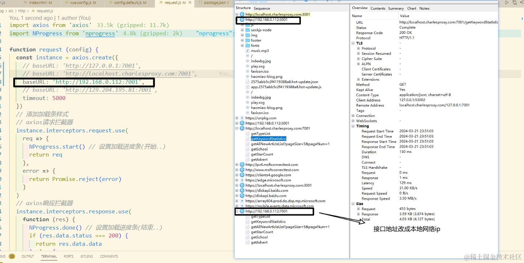Expand the http://localhost.charlesproxy.com:3001 host node

click(x=237, y=14)
